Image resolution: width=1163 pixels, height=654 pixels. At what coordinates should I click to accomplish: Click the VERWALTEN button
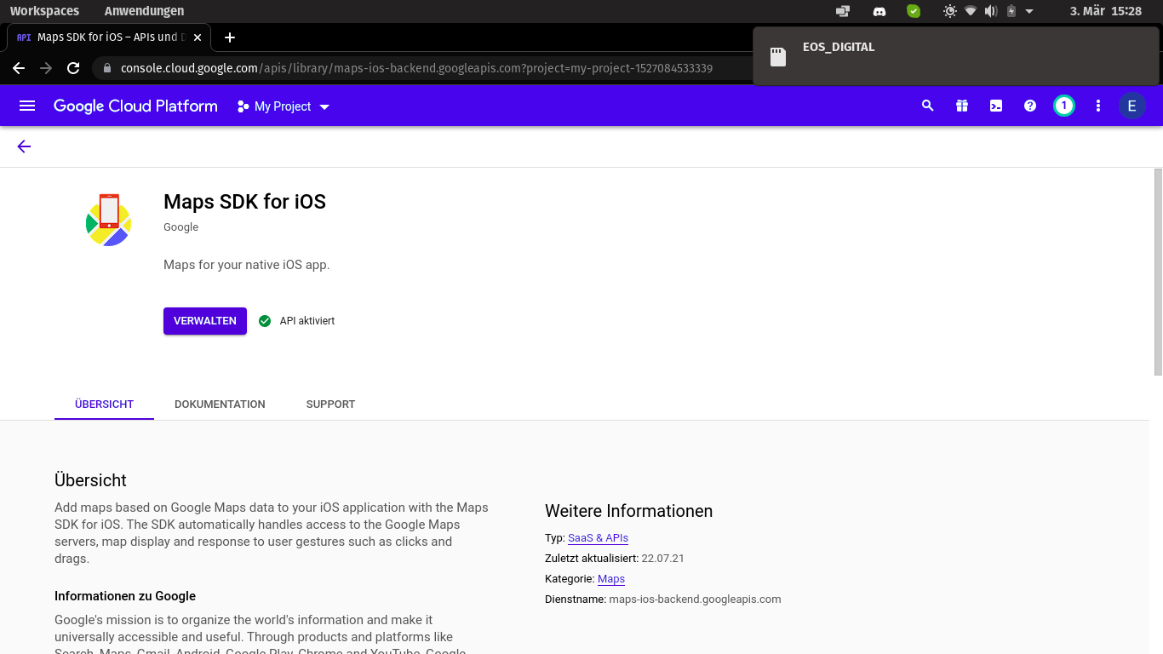tap(205, 321)
